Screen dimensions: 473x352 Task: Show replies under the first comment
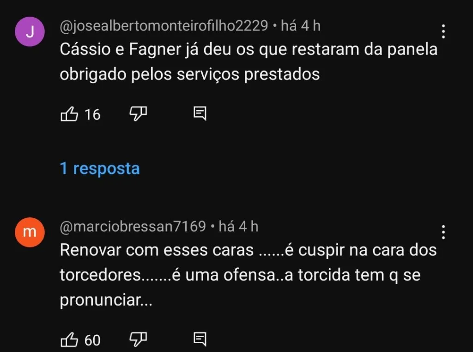100,169
